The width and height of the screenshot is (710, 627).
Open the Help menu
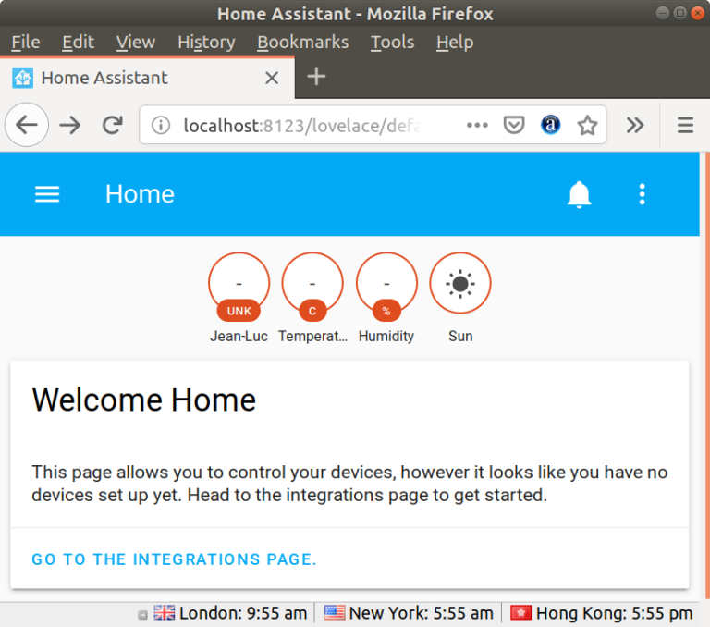click(x=455, y=43)
